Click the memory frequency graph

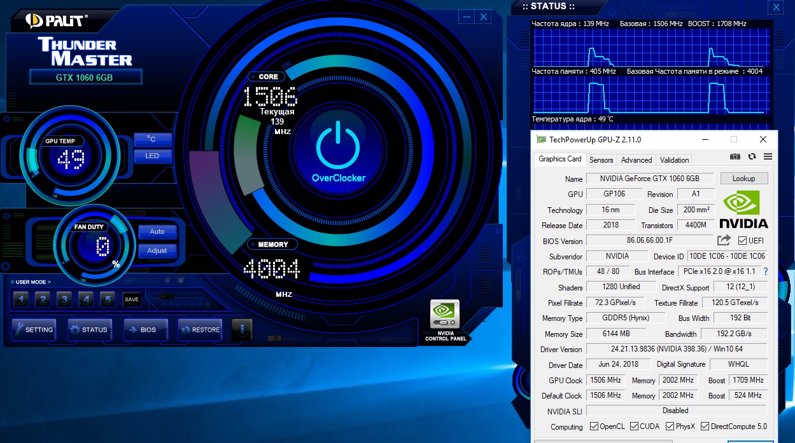pos(650,95)
